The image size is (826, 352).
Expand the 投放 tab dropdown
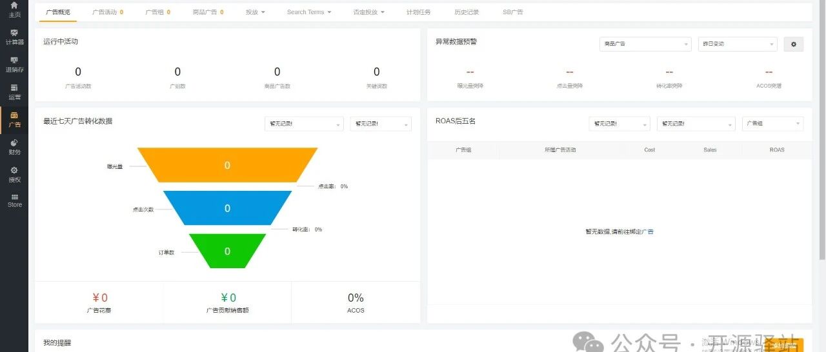256,12
